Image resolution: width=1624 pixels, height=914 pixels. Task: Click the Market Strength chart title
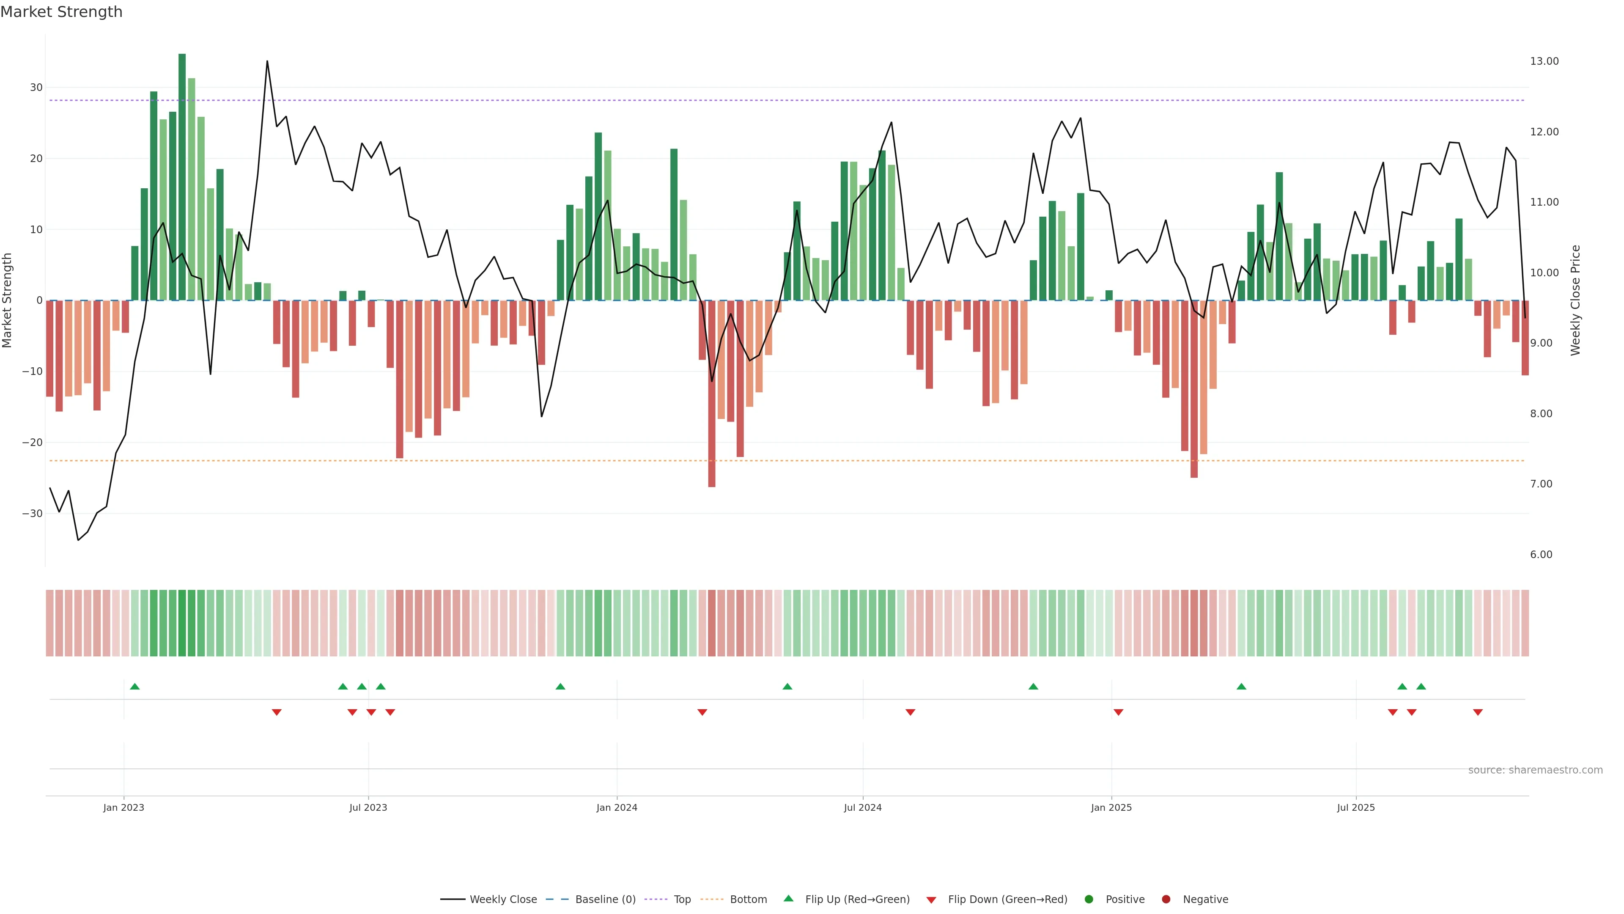click(61, 12)
